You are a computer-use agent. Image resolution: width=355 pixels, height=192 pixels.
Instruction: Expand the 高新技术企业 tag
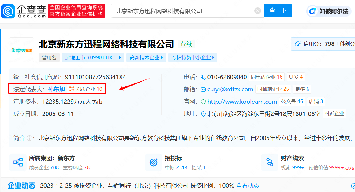point(146,57)
